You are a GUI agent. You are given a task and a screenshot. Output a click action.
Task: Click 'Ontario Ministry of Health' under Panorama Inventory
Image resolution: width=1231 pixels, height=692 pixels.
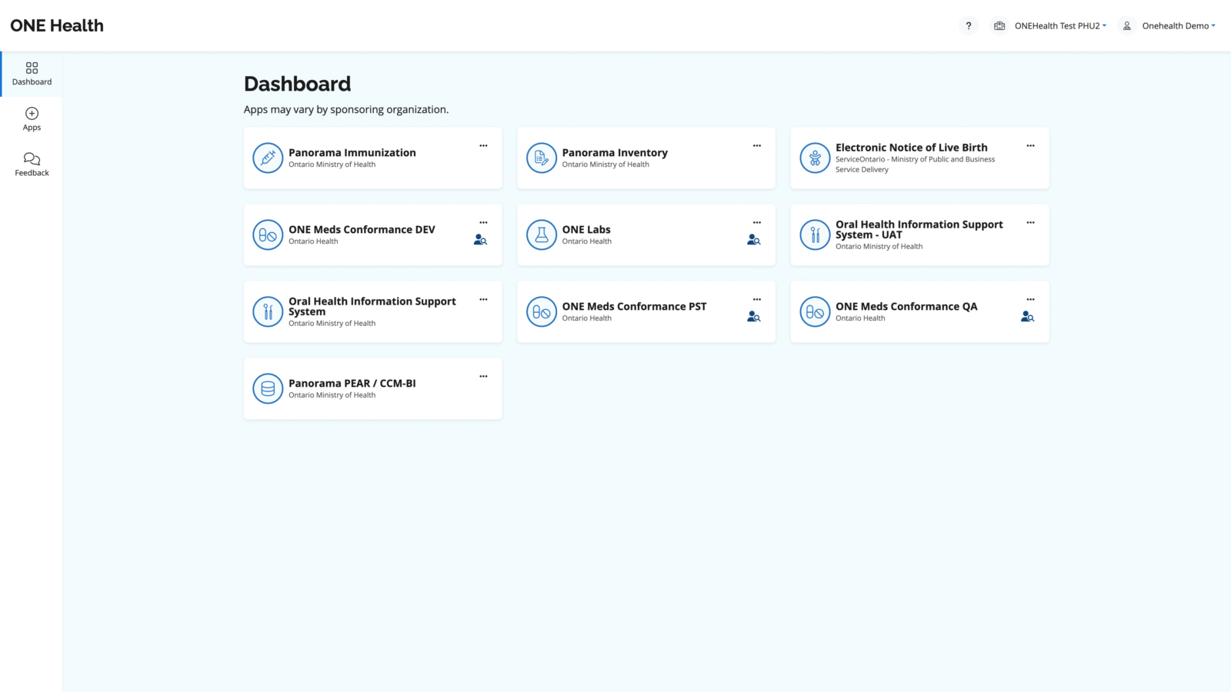click(605, 165)
